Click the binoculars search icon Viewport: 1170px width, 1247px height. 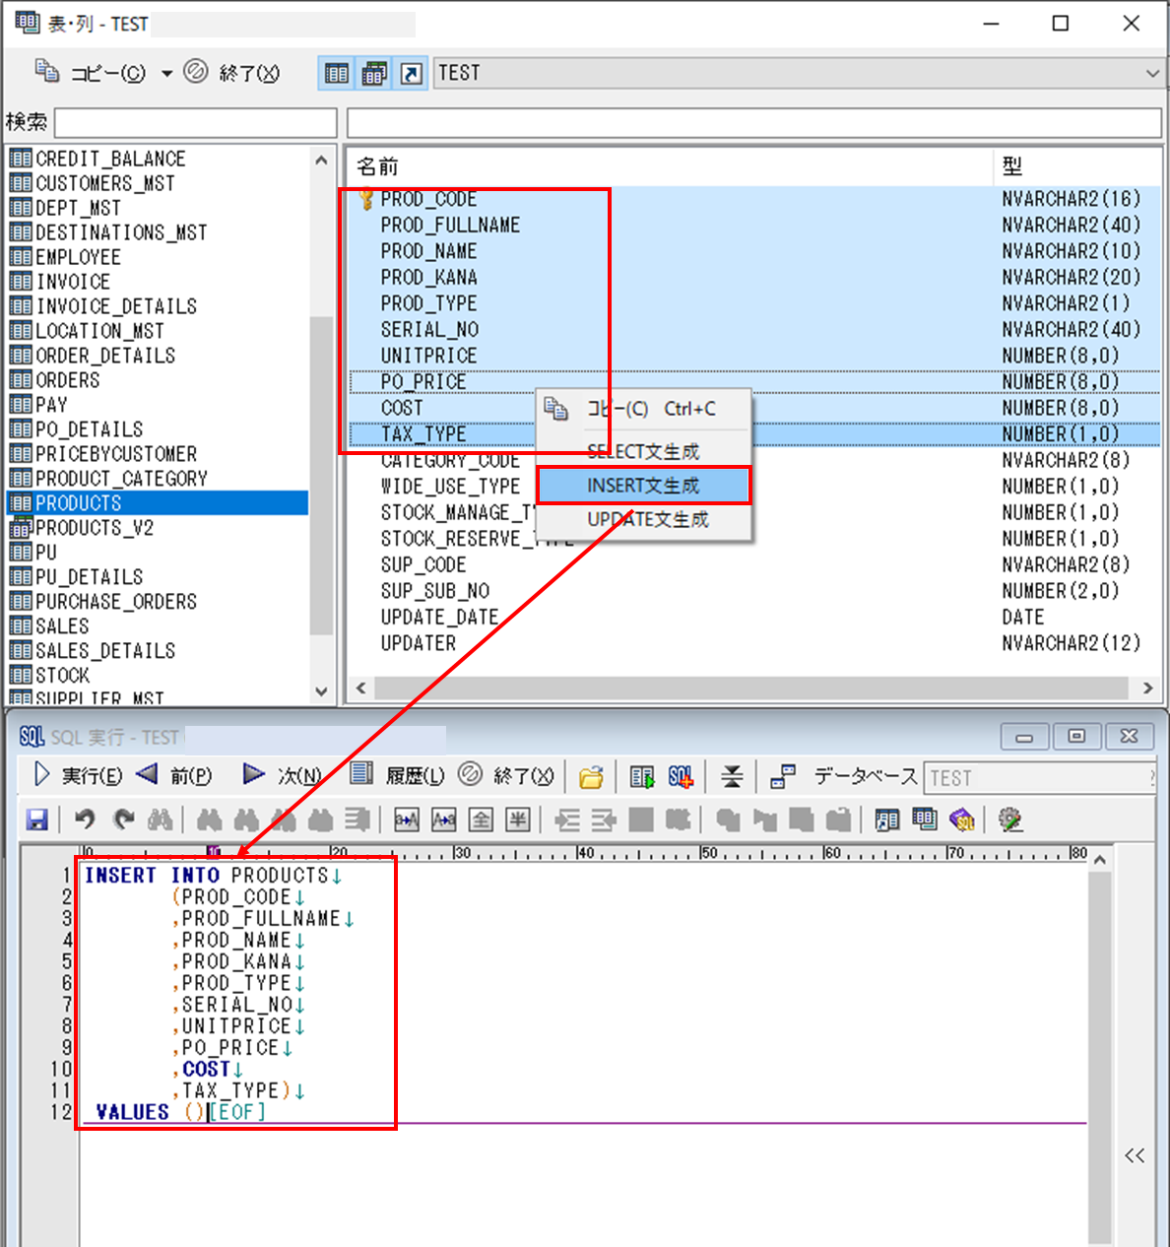point(162,820)
